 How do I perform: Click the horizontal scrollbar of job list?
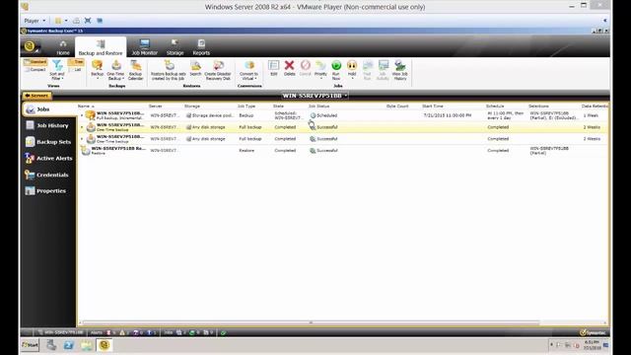point(311,322)
